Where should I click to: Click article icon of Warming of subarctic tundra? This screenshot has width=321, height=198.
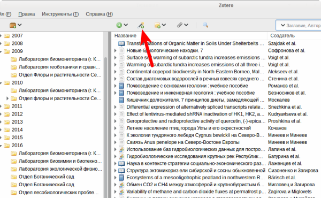121,65
